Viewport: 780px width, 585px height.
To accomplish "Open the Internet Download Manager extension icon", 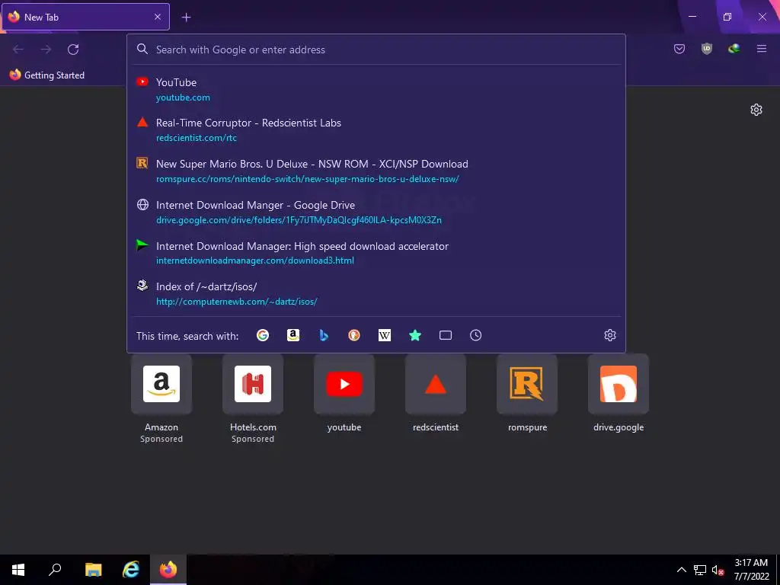I will [734, 49].
